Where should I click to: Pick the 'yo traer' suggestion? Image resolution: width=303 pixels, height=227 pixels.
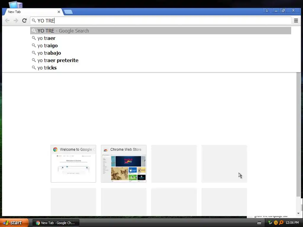tap(161, 38)
